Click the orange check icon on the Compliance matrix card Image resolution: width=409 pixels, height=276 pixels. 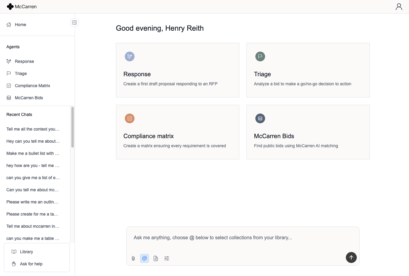coord(130,118)
